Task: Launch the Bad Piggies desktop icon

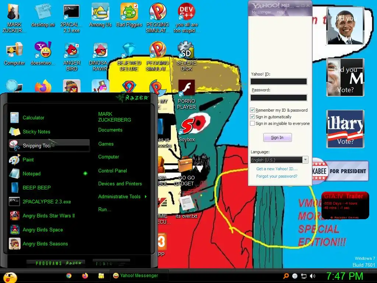Action: click(x=129, y=15)
